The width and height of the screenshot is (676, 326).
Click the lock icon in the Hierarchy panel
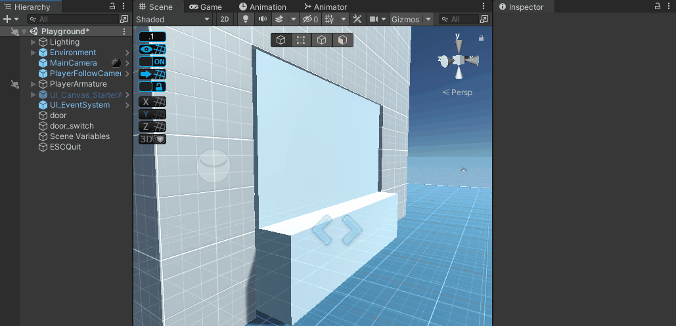coord(112,7)
